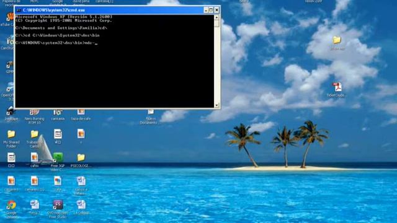Click the "Microsoft Windows XP [Versión 5.1.2600]" line
Screen dimensions: 397x223
tap(63, 17)
